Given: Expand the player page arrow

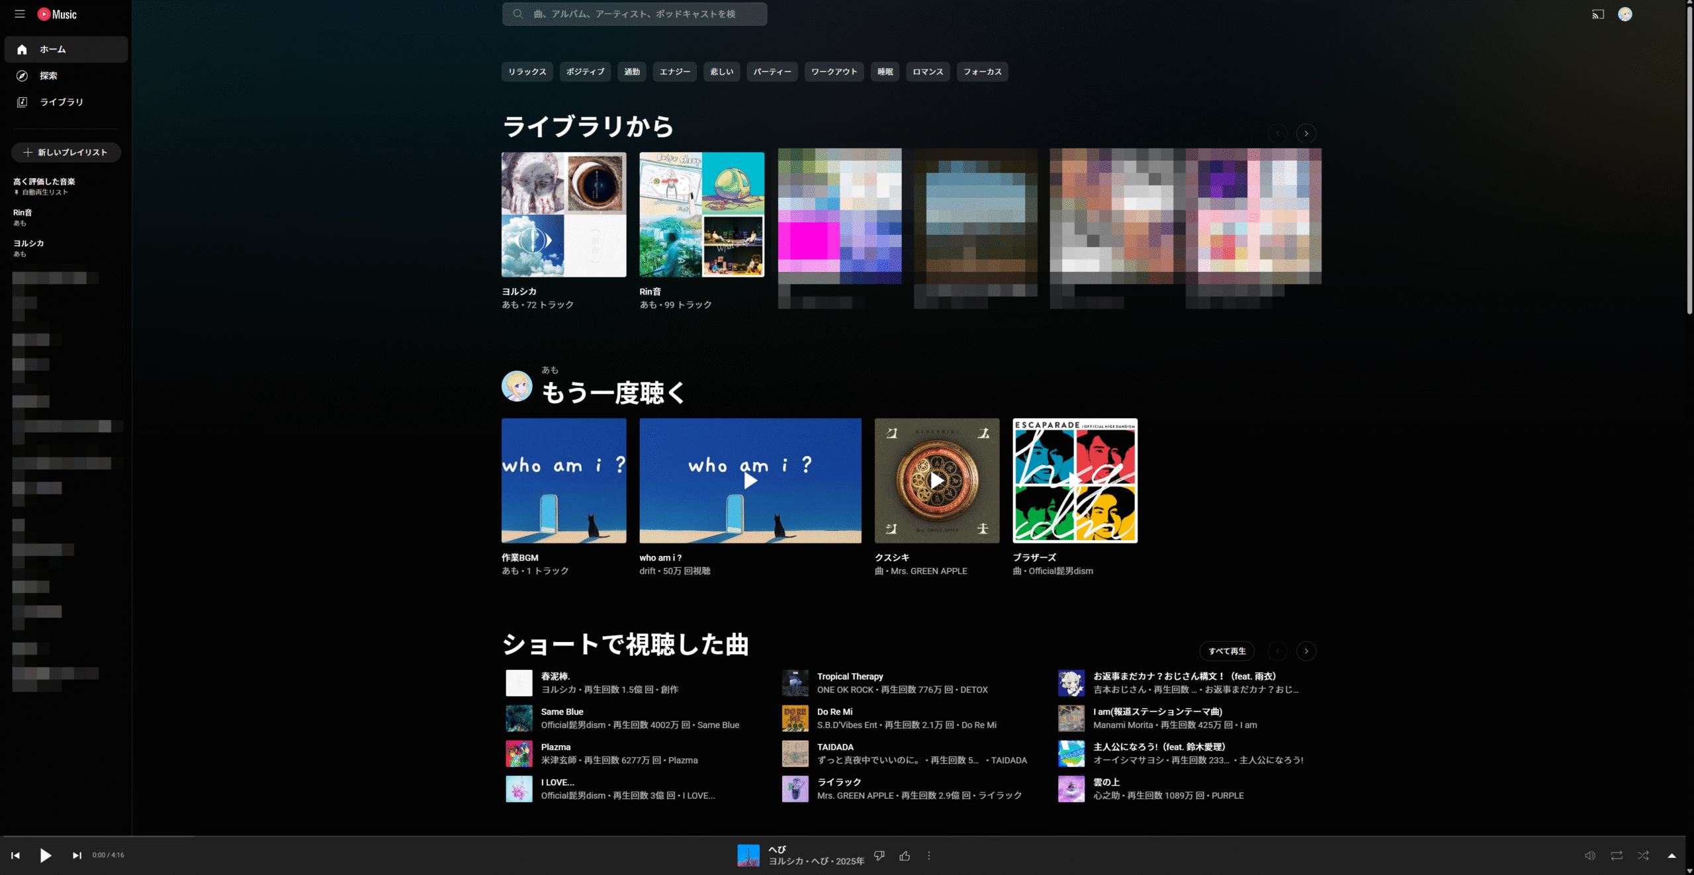Looking at the screenshot, I should tap(1672, 856).
